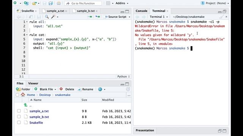Open Snakefile from the Files list
Viewport: 243px width, 136px height.
pyautogui.click(x=36, y=122)
